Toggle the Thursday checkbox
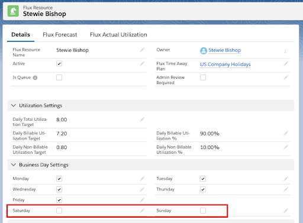This screenshot has width=303, height=223. tap(203, 189)
